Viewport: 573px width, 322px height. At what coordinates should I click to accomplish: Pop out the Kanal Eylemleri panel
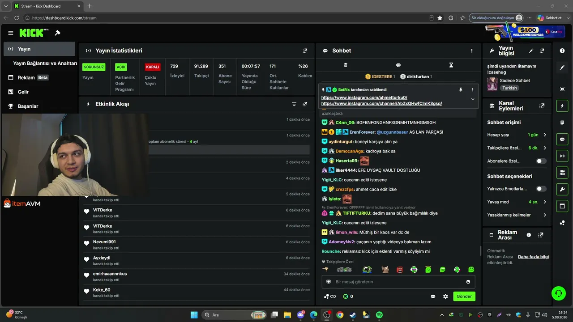[542, 106]
